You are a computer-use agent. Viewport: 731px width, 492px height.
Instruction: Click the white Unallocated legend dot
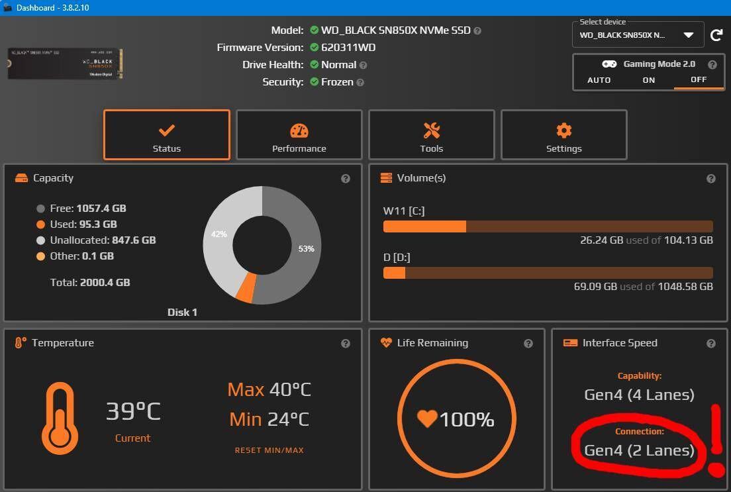[40, 240]
